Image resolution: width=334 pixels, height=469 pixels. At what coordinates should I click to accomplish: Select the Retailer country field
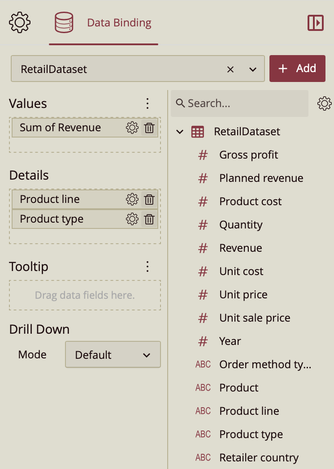[259, 458]
